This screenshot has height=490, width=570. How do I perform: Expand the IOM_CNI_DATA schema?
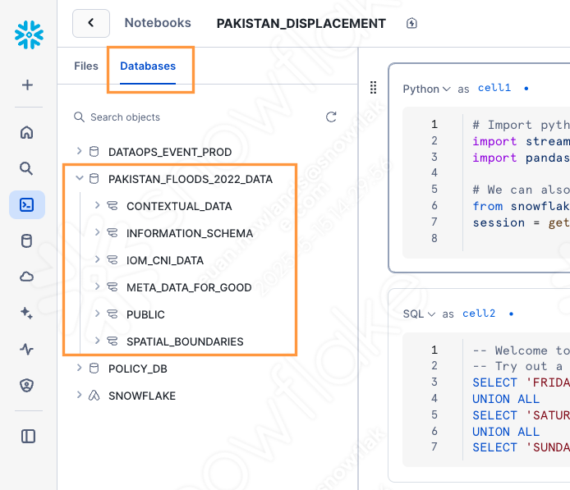click(97, 259)
